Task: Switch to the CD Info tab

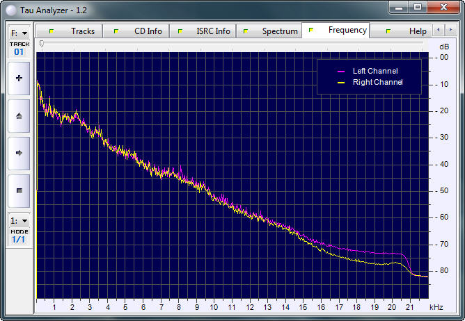Action: tap(136, 31)
